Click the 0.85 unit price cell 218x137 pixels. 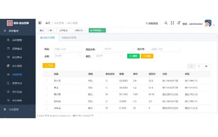[x=135, y=94]
